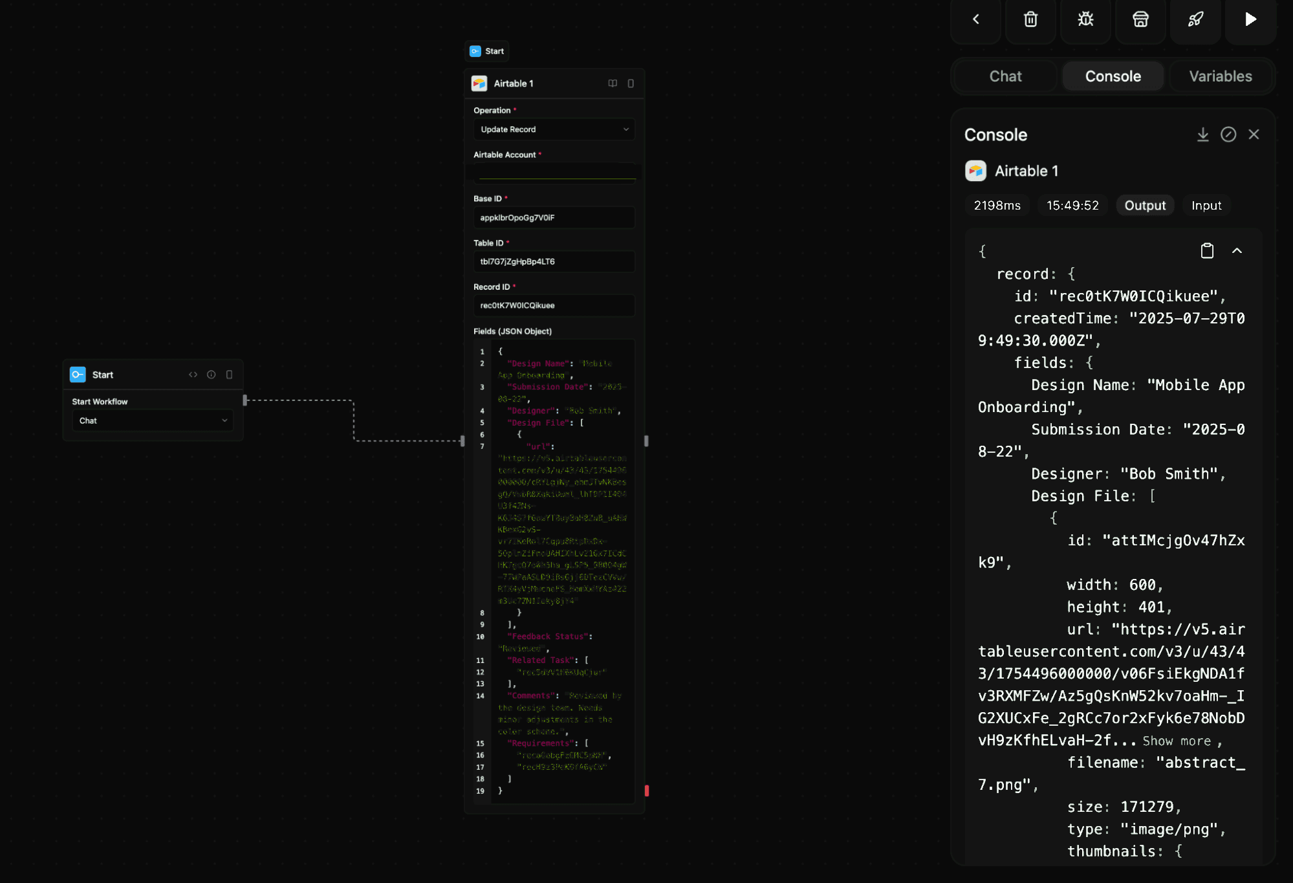Open the Operation dropdown showing Update Record

554,129
